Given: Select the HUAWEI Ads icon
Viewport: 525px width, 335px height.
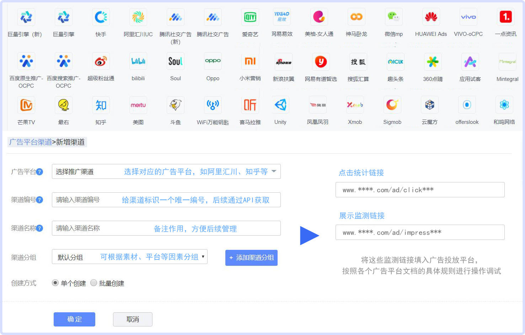Looking at the screenshot, I should 431,17.
